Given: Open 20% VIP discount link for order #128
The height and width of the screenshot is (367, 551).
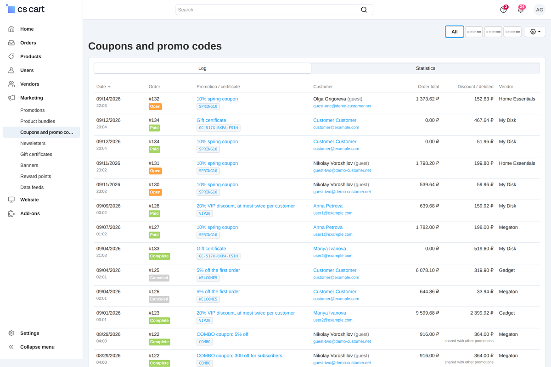Looking at the screenshot, I should (246, 206).
